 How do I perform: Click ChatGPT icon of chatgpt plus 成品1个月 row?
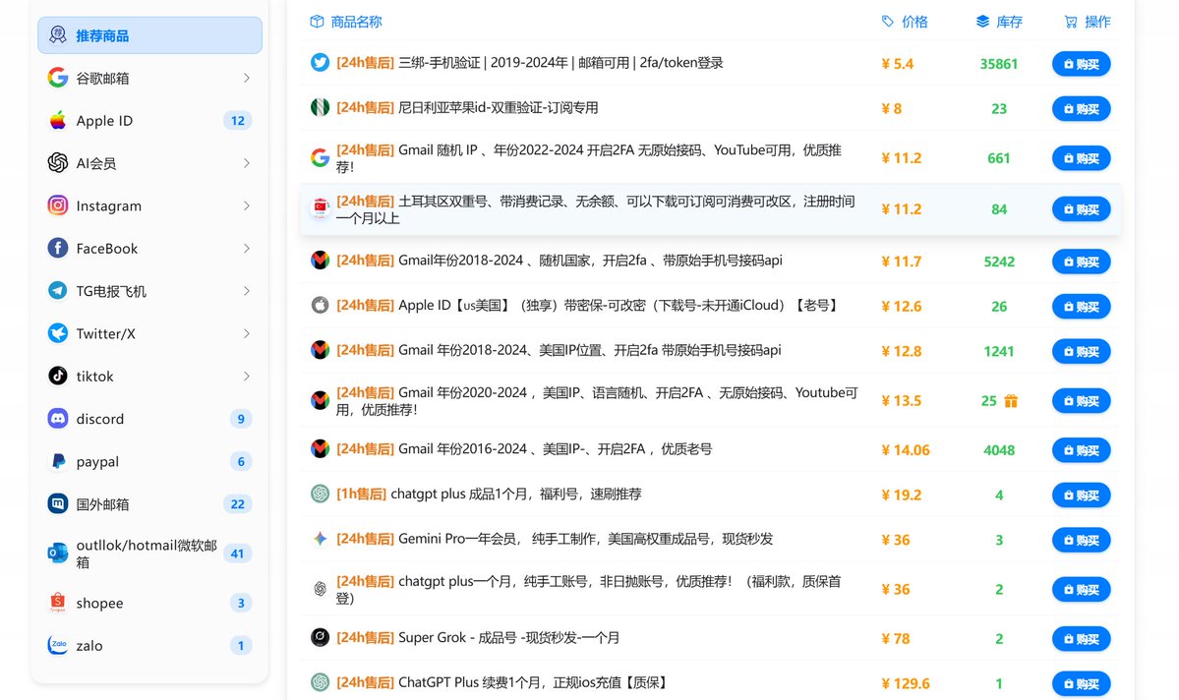pos(321,494)
